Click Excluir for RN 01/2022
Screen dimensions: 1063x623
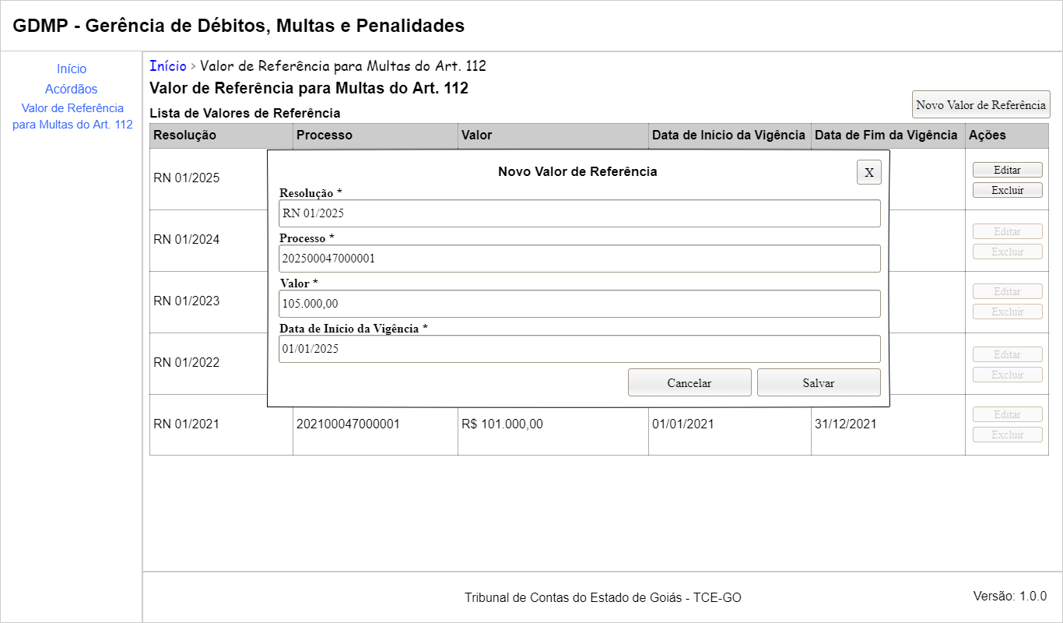(x=1007, y=375)
